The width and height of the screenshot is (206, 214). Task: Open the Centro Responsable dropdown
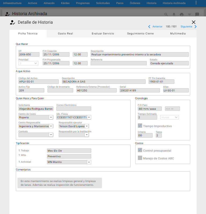point(51,126)
